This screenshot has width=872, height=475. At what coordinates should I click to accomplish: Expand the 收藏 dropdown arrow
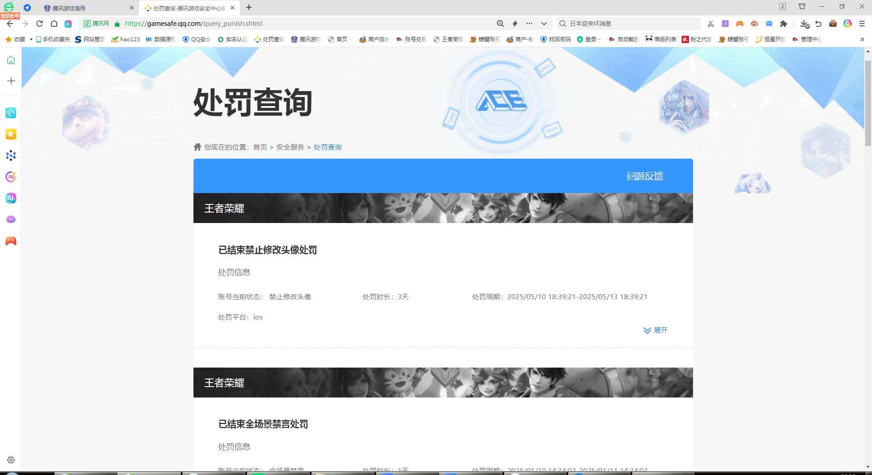click(x=31, y=39)
